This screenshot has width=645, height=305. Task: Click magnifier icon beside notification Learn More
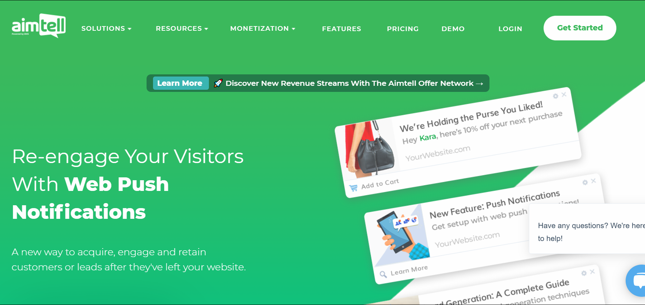click(x=383, y=274)
